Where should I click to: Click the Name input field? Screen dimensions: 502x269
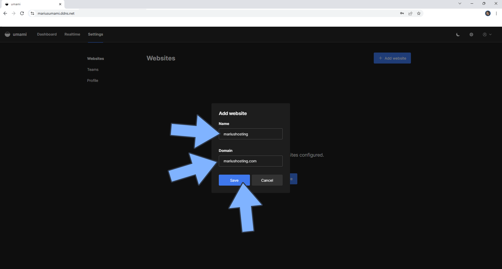coord(251,134)
